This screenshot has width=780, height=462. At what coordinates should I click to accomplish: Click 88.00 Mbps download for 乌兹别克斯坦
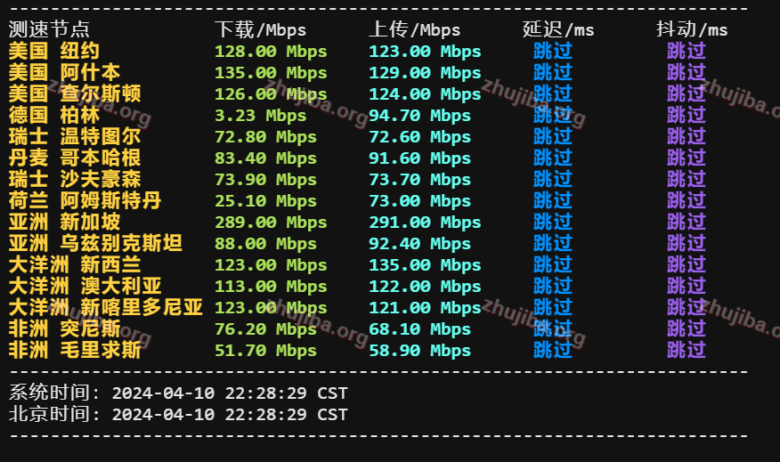265,244
